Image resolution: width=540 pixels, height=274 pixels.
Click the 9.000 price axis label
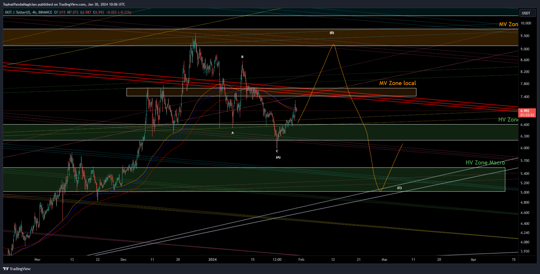pyautogui.click(x=525, y=49)
